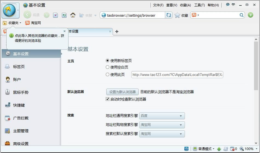Screen dimensions: 260x153
Task: Select 使用空白页 radio button
Action: [107, 67]
